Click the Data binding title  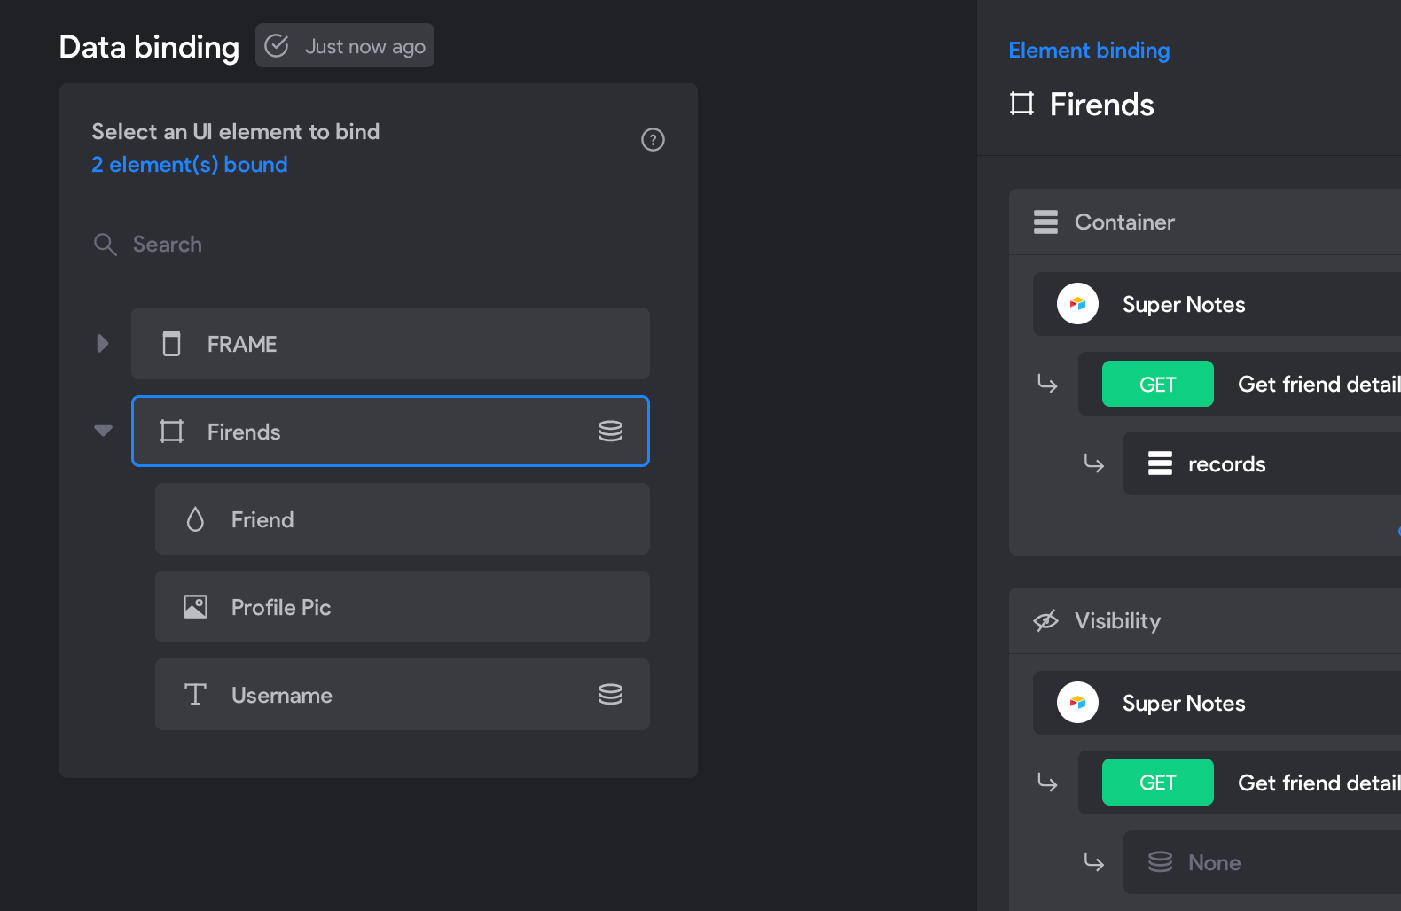point(149,47)
